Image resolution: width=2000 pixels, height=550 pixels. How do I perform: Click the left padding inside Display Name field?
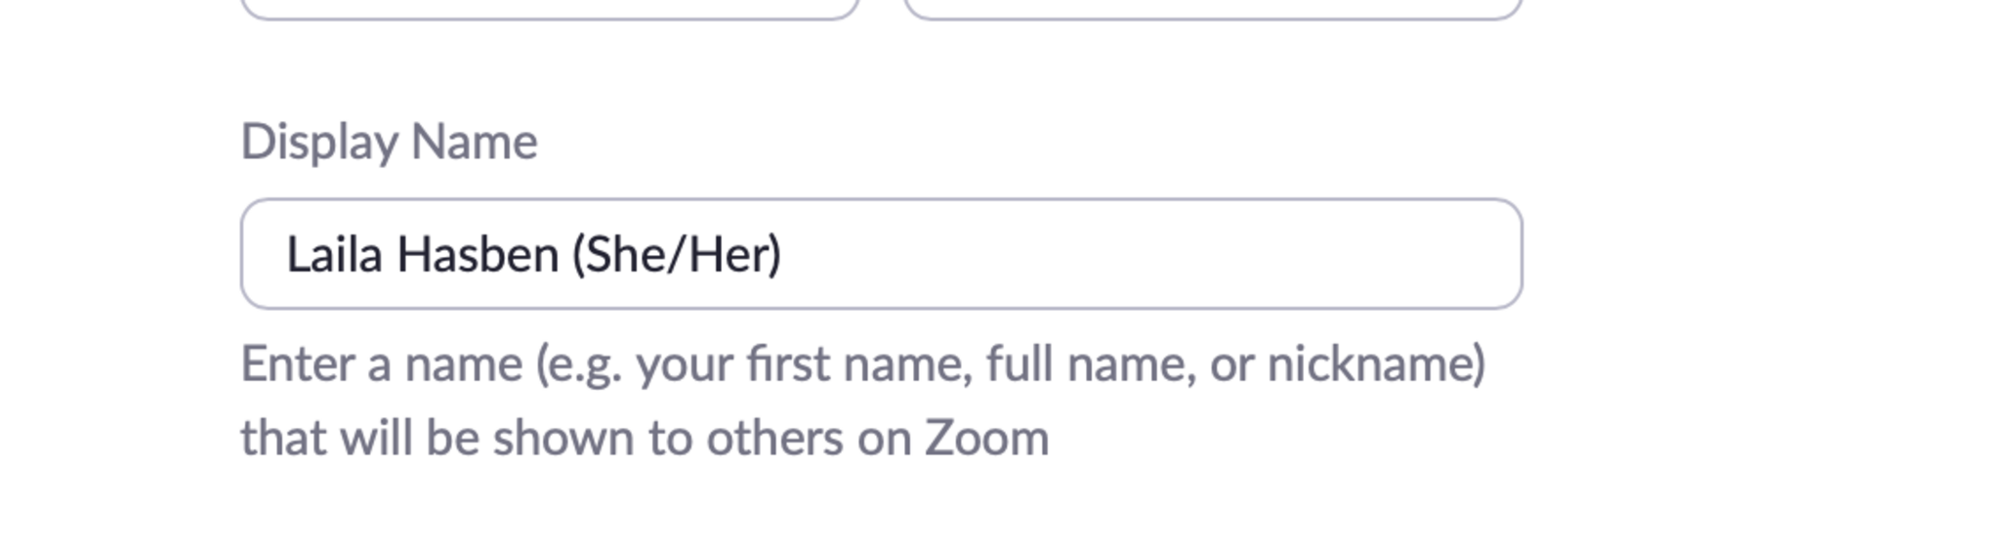(263, 255)
